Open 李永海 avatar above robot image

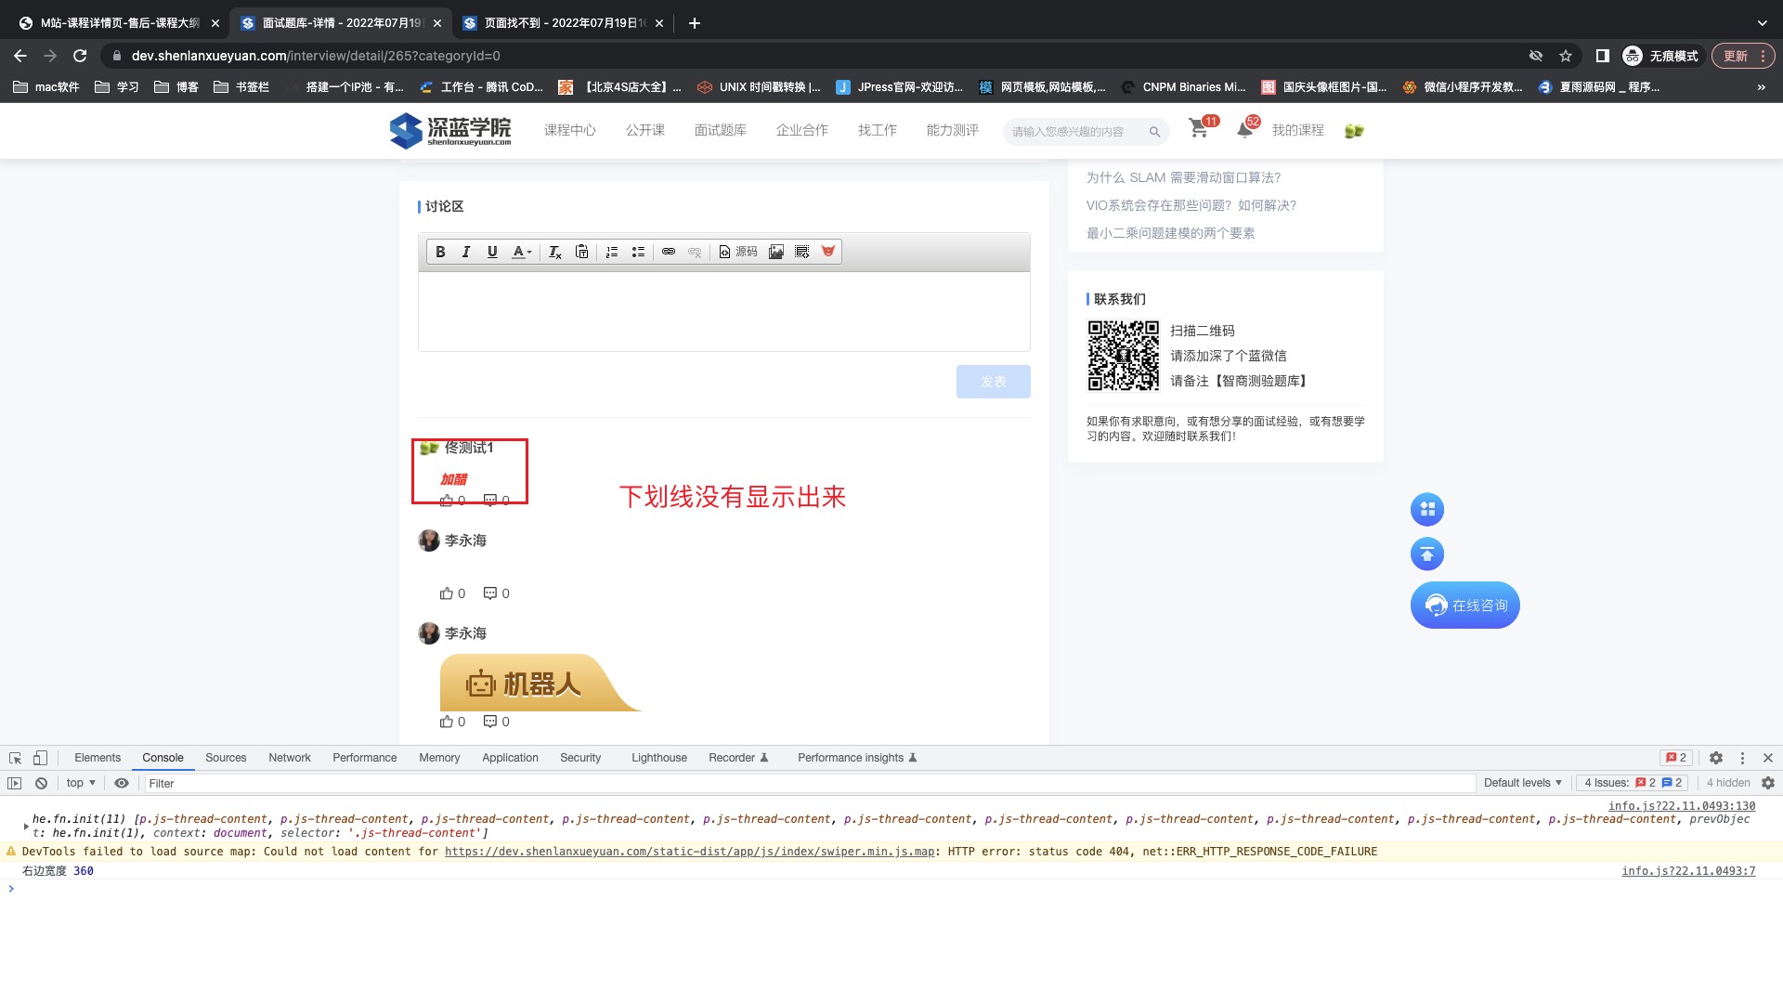[428, 633]
